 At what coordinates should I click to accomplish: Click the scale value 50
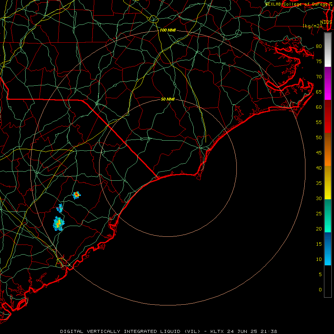(x=319, y=138)
